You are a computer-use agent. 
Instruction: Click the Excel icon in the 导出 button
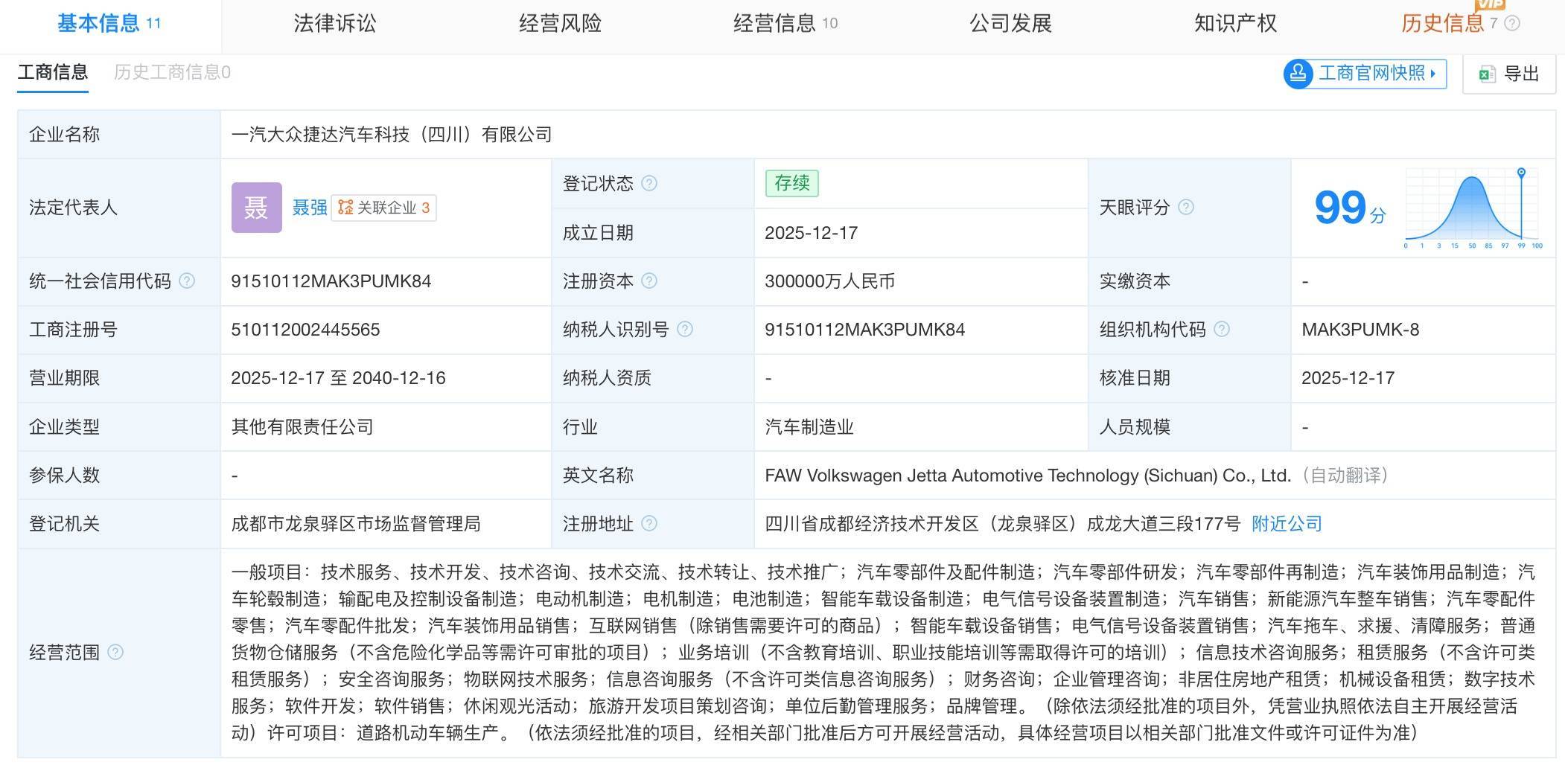(1486, 73)
